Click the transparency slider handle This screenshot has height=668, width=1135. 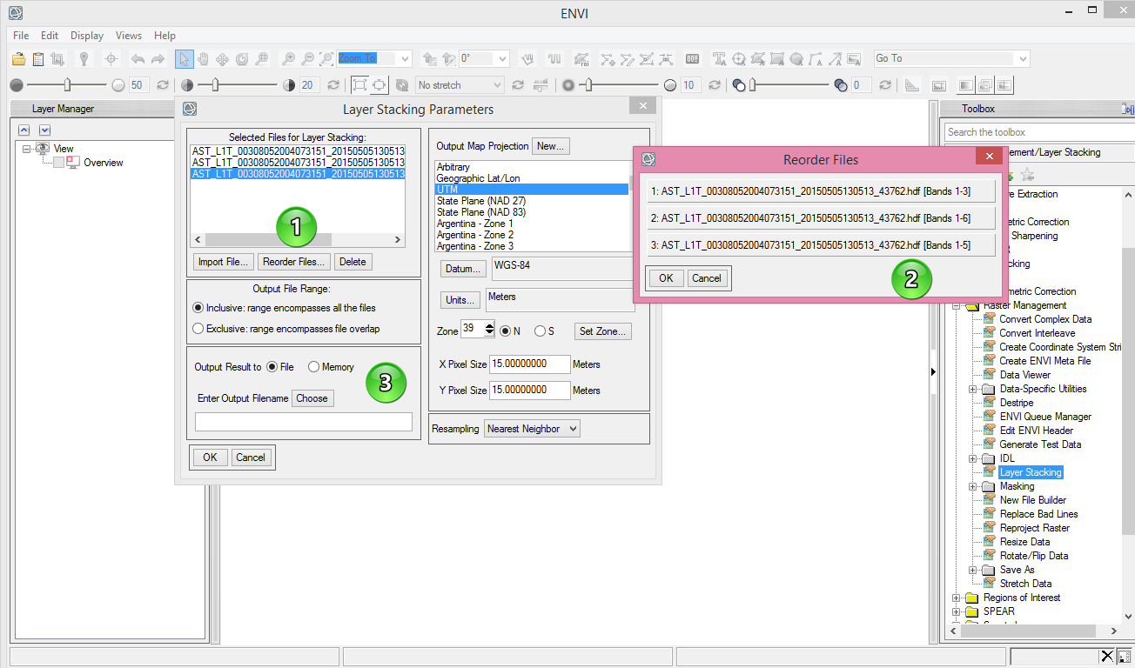point(752,85)
